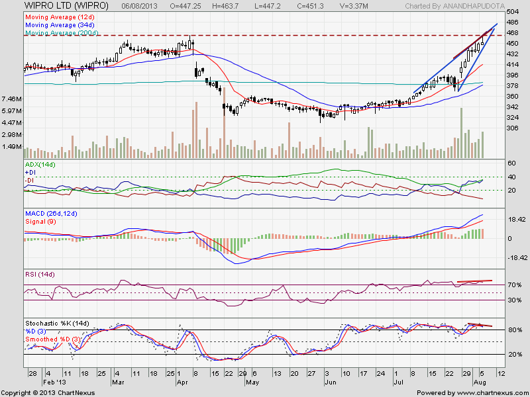Image resolution: width=530 pixels, height=397 pixels.
Task: Click the 468 price level on right axis
Action: pos(512,32)
